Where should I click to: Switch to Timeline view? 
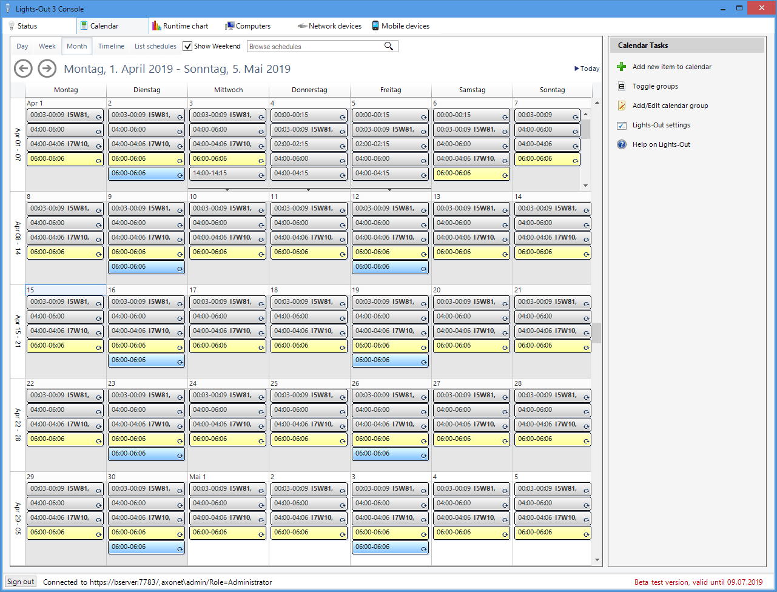111,46
